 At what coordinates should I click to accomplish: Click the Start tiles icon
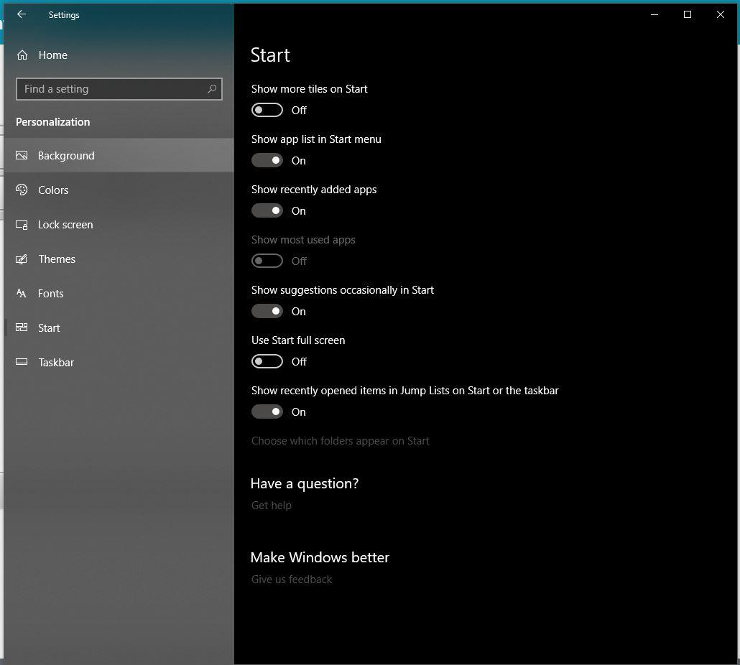point(22,327)
